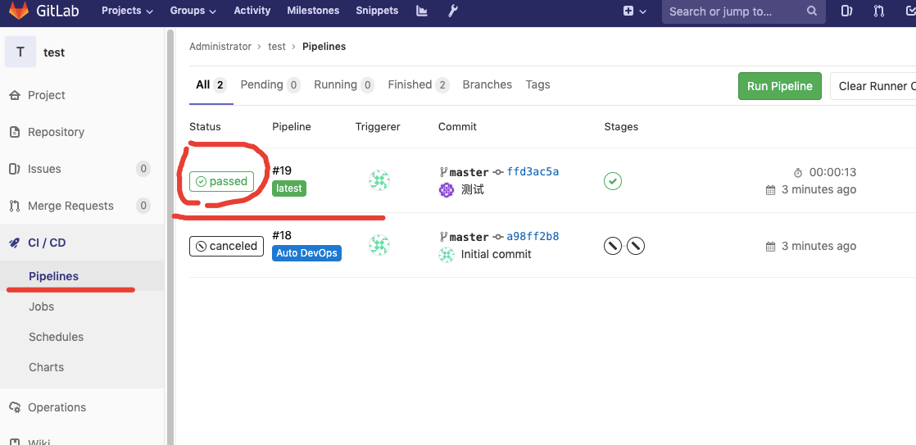The height and width of the screenshot is (445, 916).
Task: Expand the Groups dropdown menu
Action: click(x=193, y=11)
